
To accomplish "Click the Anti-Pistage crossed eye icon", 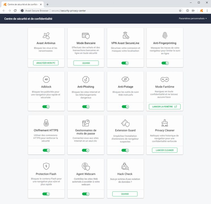I will pos(125,79).
